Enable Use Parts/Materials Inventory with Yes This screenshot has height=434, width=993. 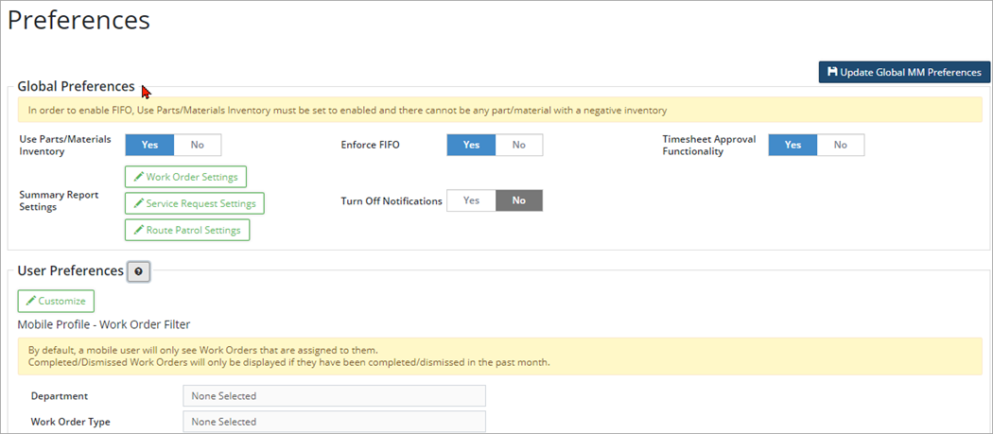click(x=149, y=145)
